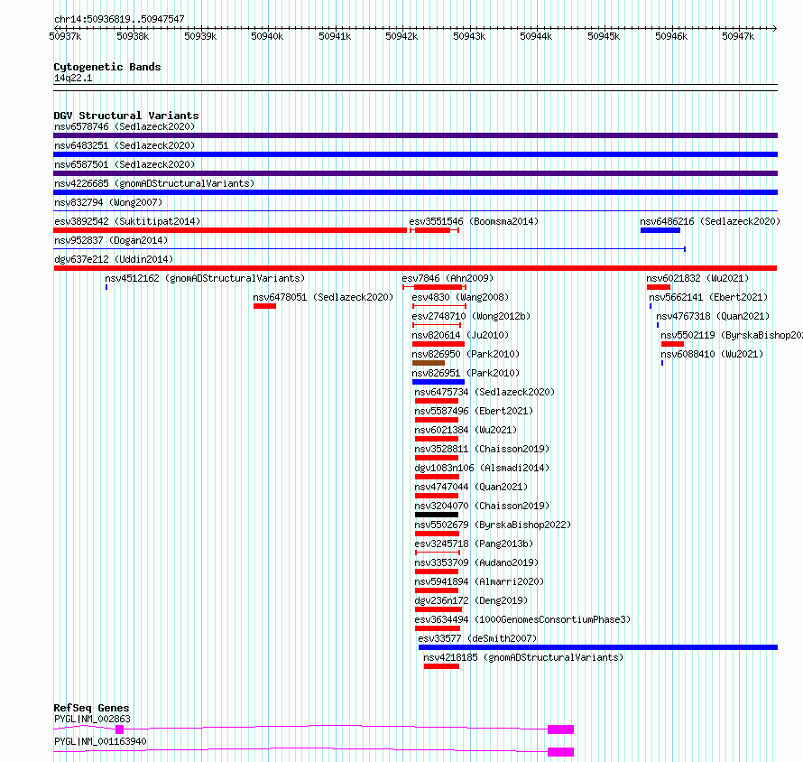Select esv4830 (Wang2008) label
The image size is (803, 762).
click(460, 297)
